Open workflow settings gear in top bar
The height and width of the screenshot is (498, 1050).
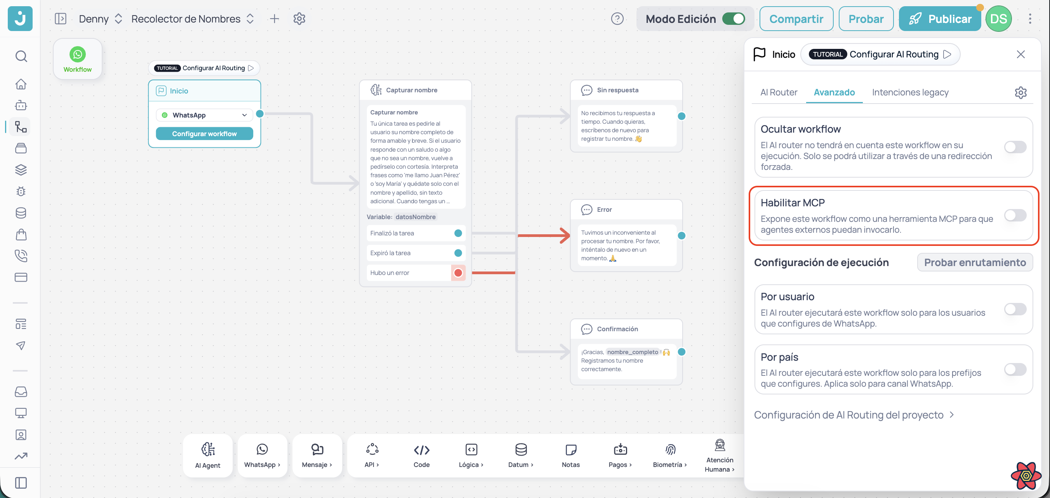tap(299, 19)
